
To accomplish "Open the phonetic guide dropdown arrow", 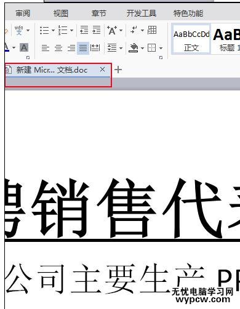I will (28, 31).
